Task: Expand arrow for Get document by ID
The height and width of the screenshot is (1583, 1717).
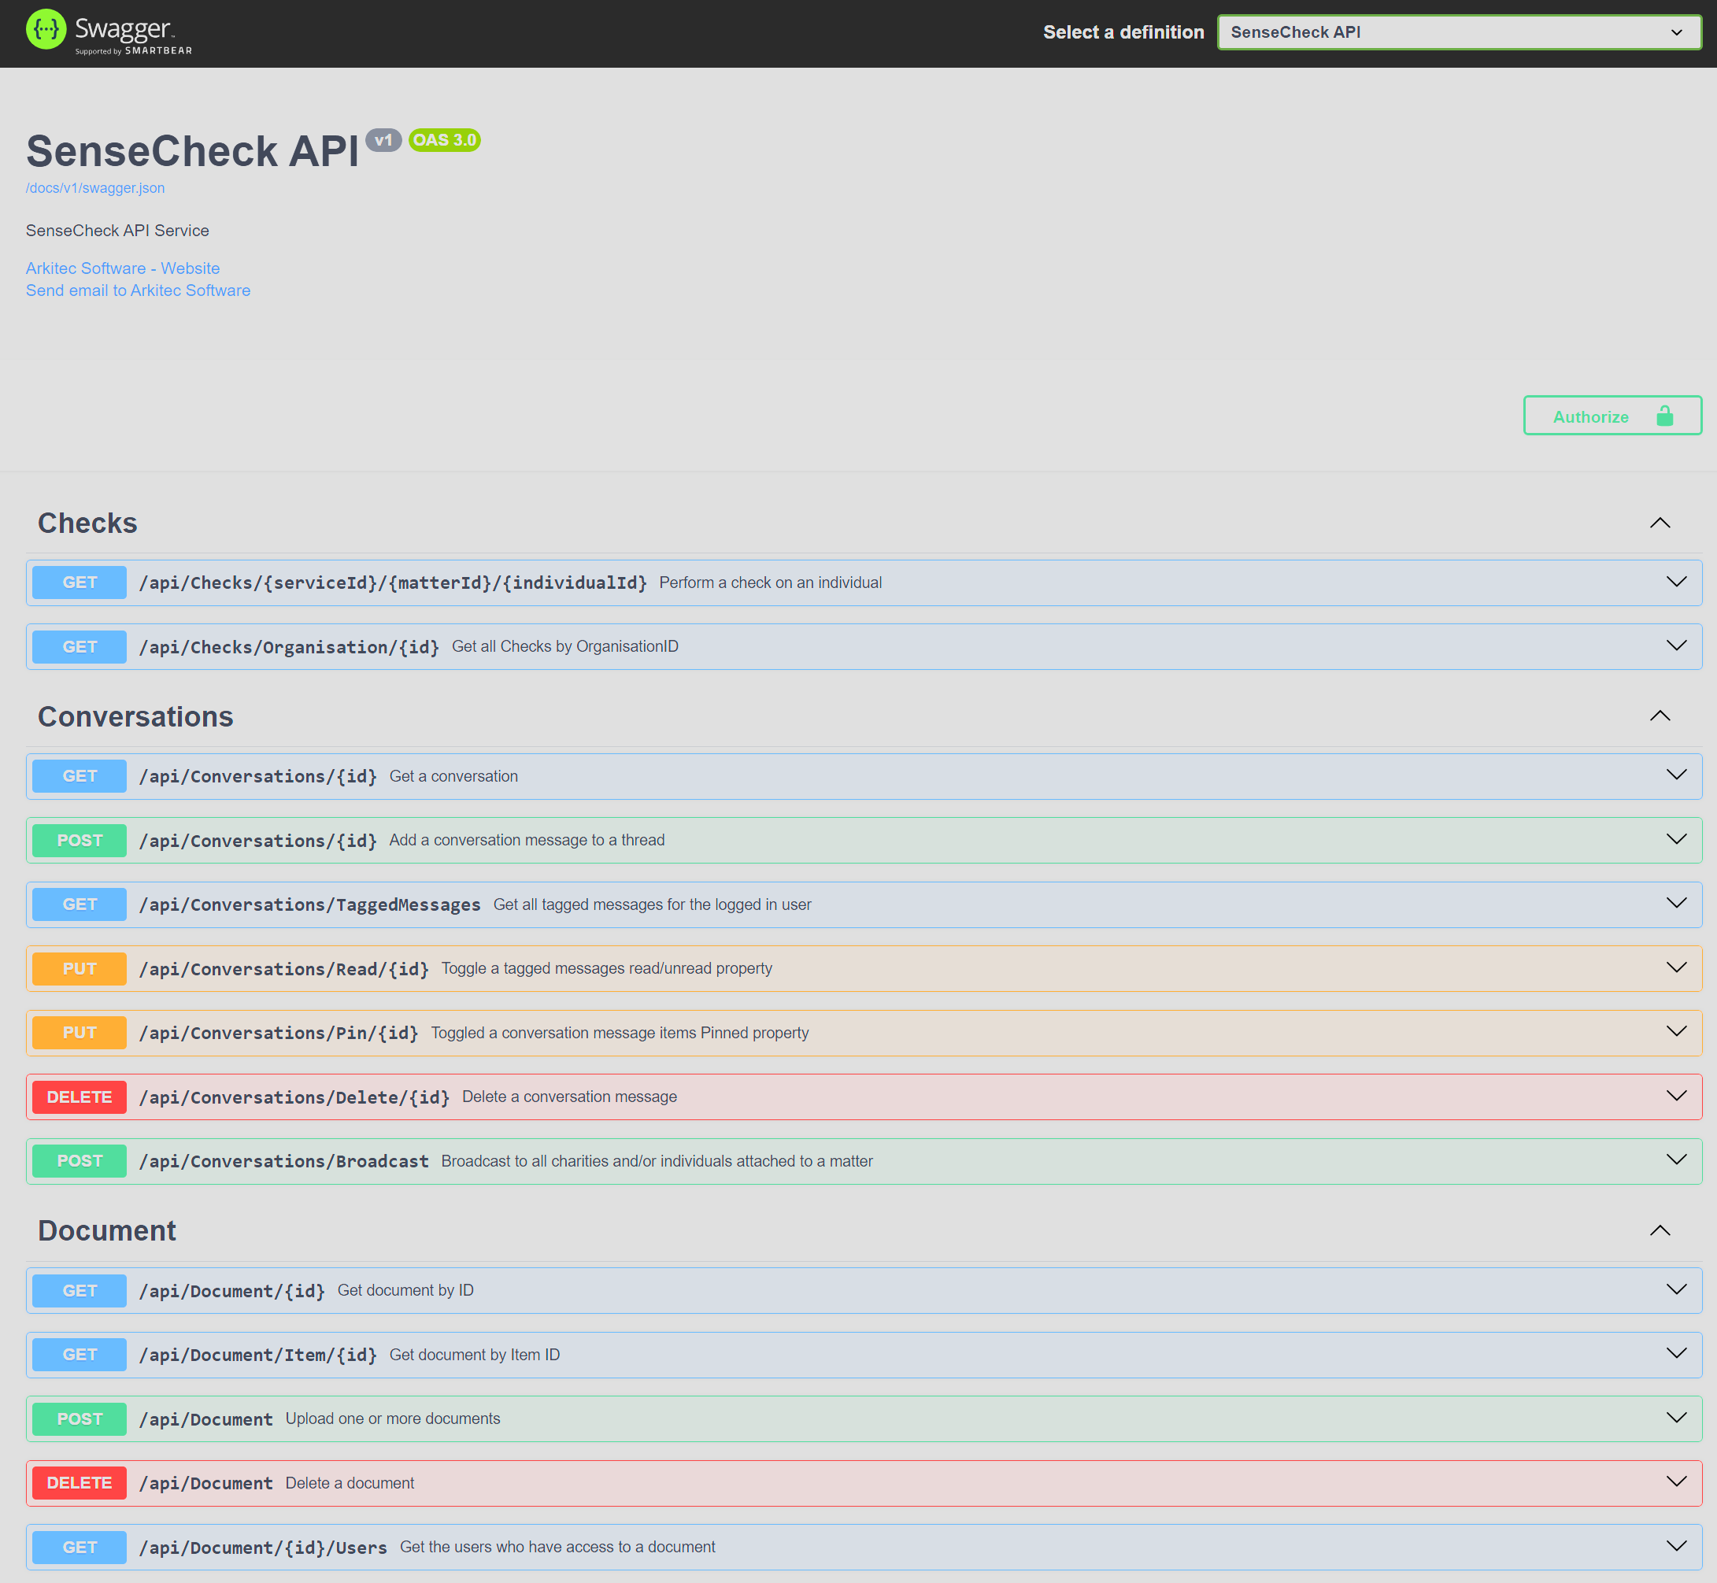Action: tap(1676, 1290)
